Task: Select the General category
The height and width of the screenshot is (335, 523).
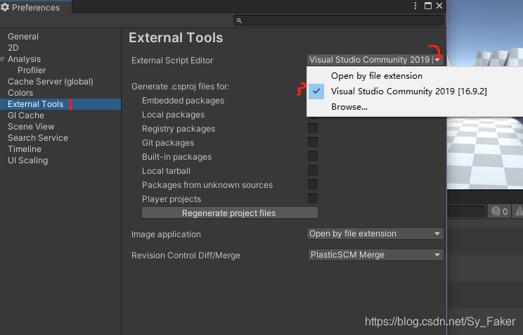Action: (23, 37)
